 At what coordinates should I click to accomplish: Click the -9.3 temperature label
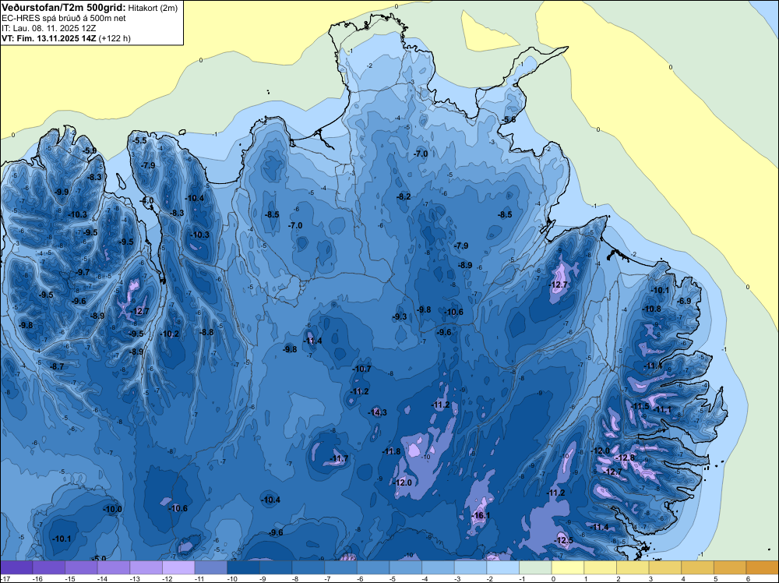(400, 316)
